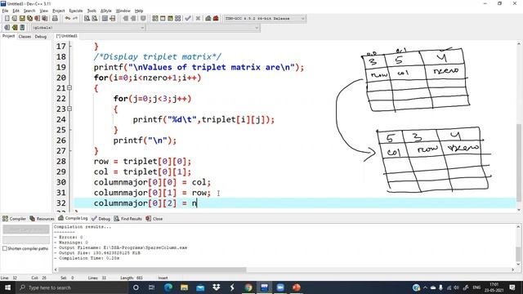Screen dimensions: 523x294
Task: Open the Project menu
Action: click(x=58, y=11)
